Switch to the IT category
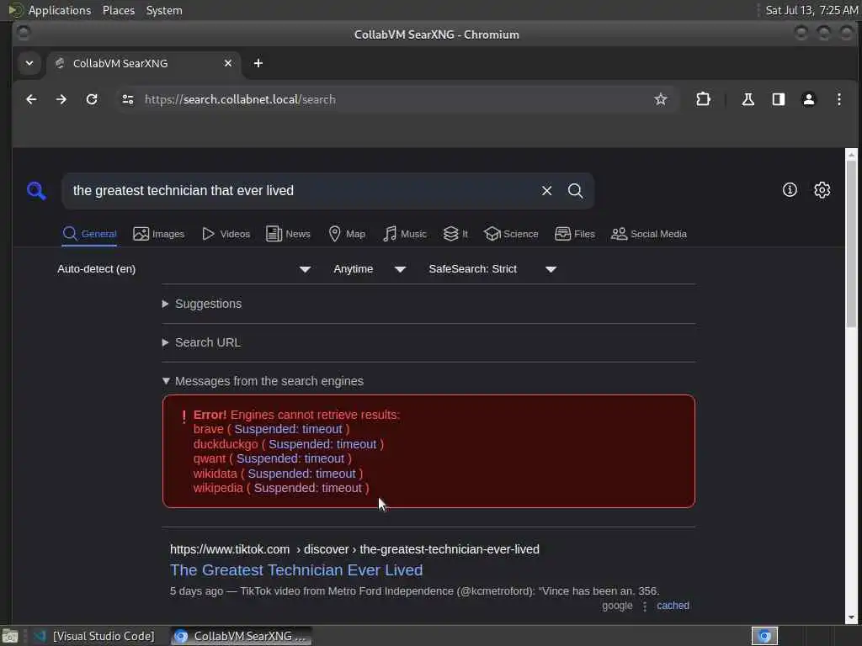Viewport: 862px width, 646px height. point(455,234)
